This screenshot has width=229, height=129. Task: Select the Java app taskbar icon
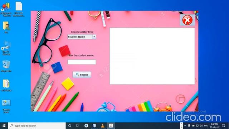click(x=111, y=126)
